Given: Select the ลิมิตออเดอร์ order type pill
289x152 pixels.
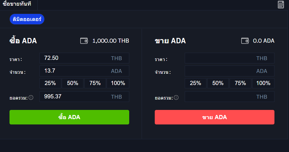Looking at the screenshot, I should [x=27, y=19].
